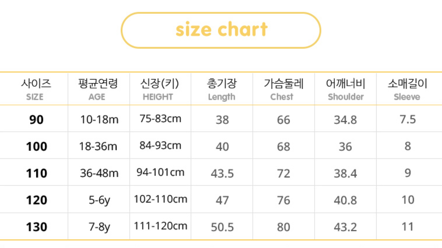
Task: Select the chest value 80
Action: (x=283, y=227)
